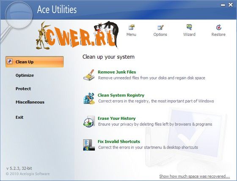Click 'Show how much space was recovered...' link

pos(195,176)
